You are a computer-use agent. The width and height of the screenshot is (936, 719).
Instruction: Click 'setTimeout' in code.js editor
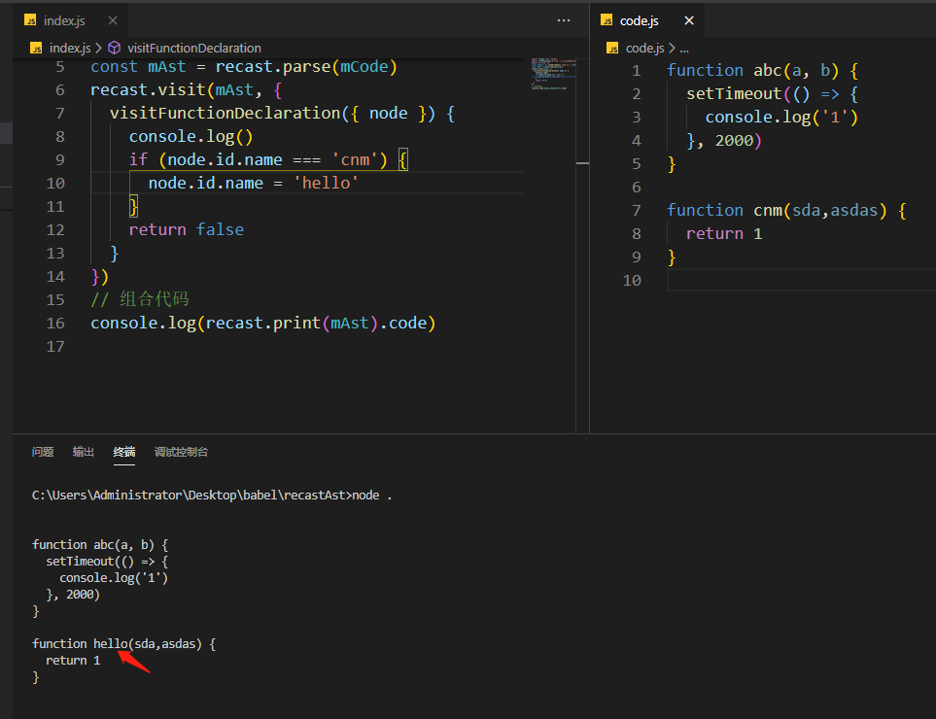point(734,93)
